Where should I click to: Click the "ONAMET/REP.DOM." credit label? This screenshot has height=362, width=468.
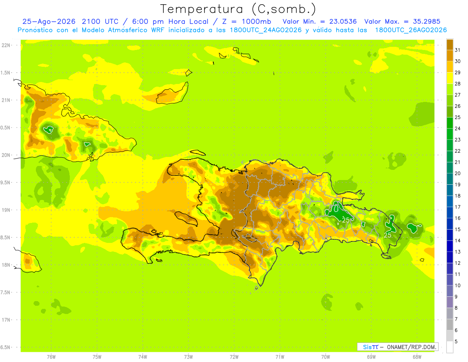point(411,347)
